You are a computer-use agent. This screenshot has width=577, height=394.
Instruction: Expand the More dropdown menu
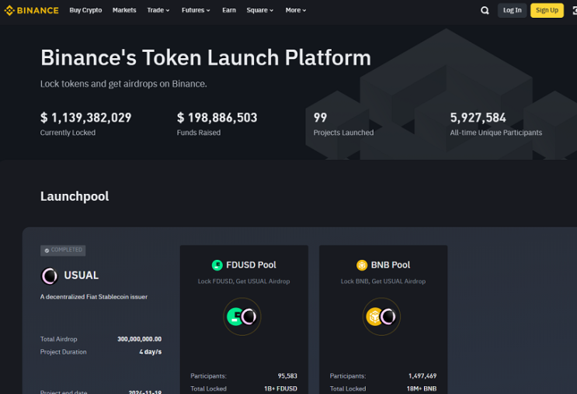(296, 10)
